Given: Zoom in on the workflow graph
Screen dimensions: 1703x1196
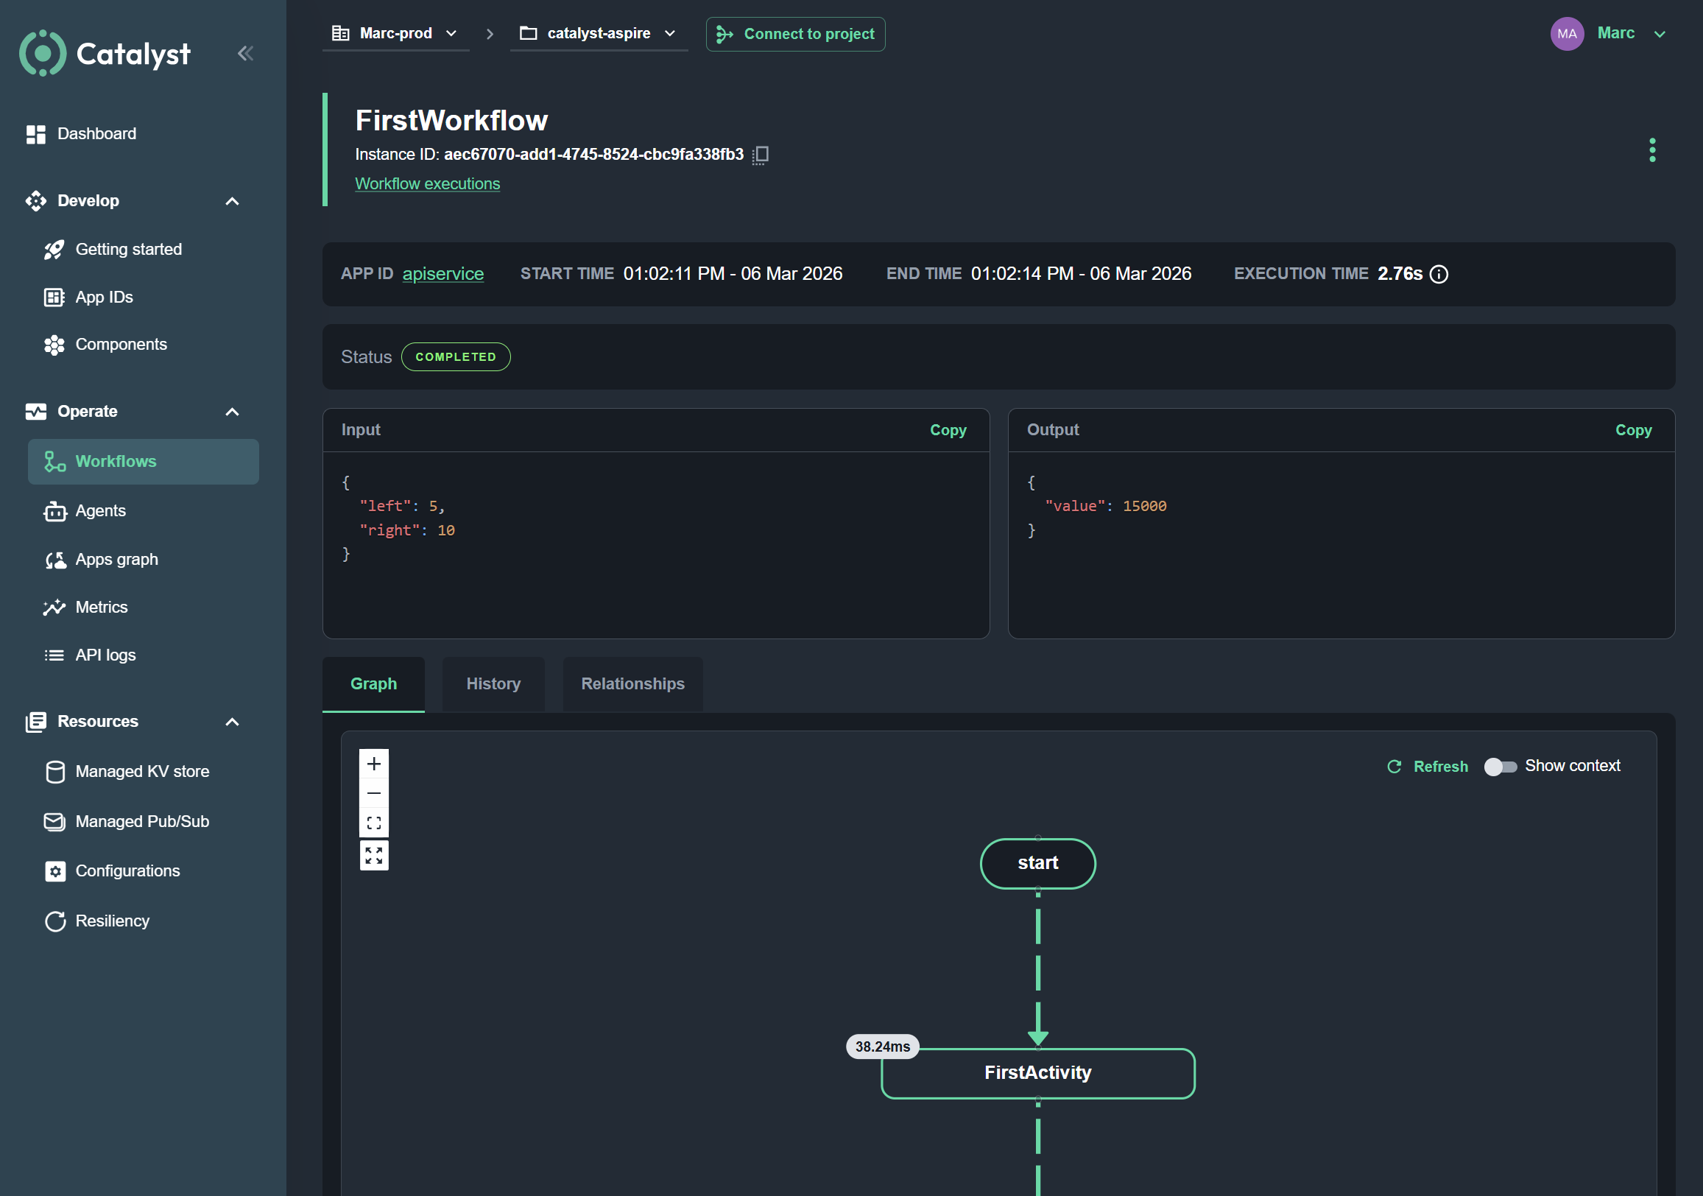Looking at the screenshot, I should point(374,763).
